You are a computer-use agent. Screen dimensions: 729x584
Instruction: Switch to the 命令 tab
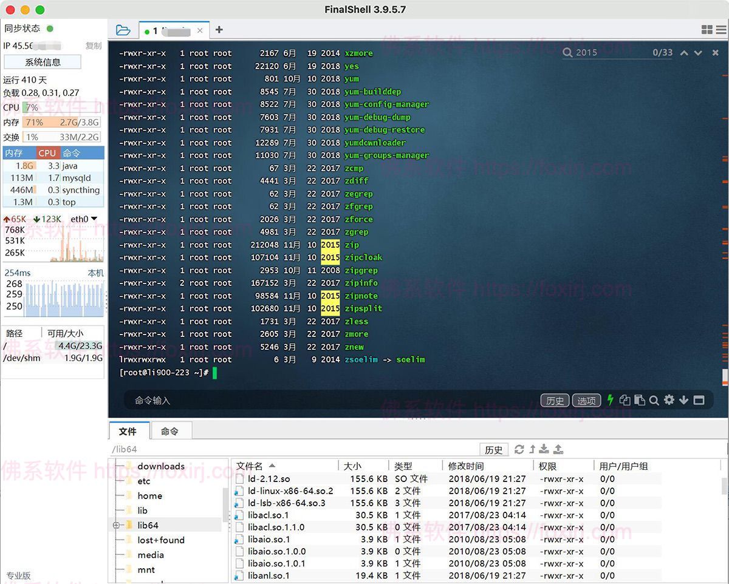pos(171,431)
